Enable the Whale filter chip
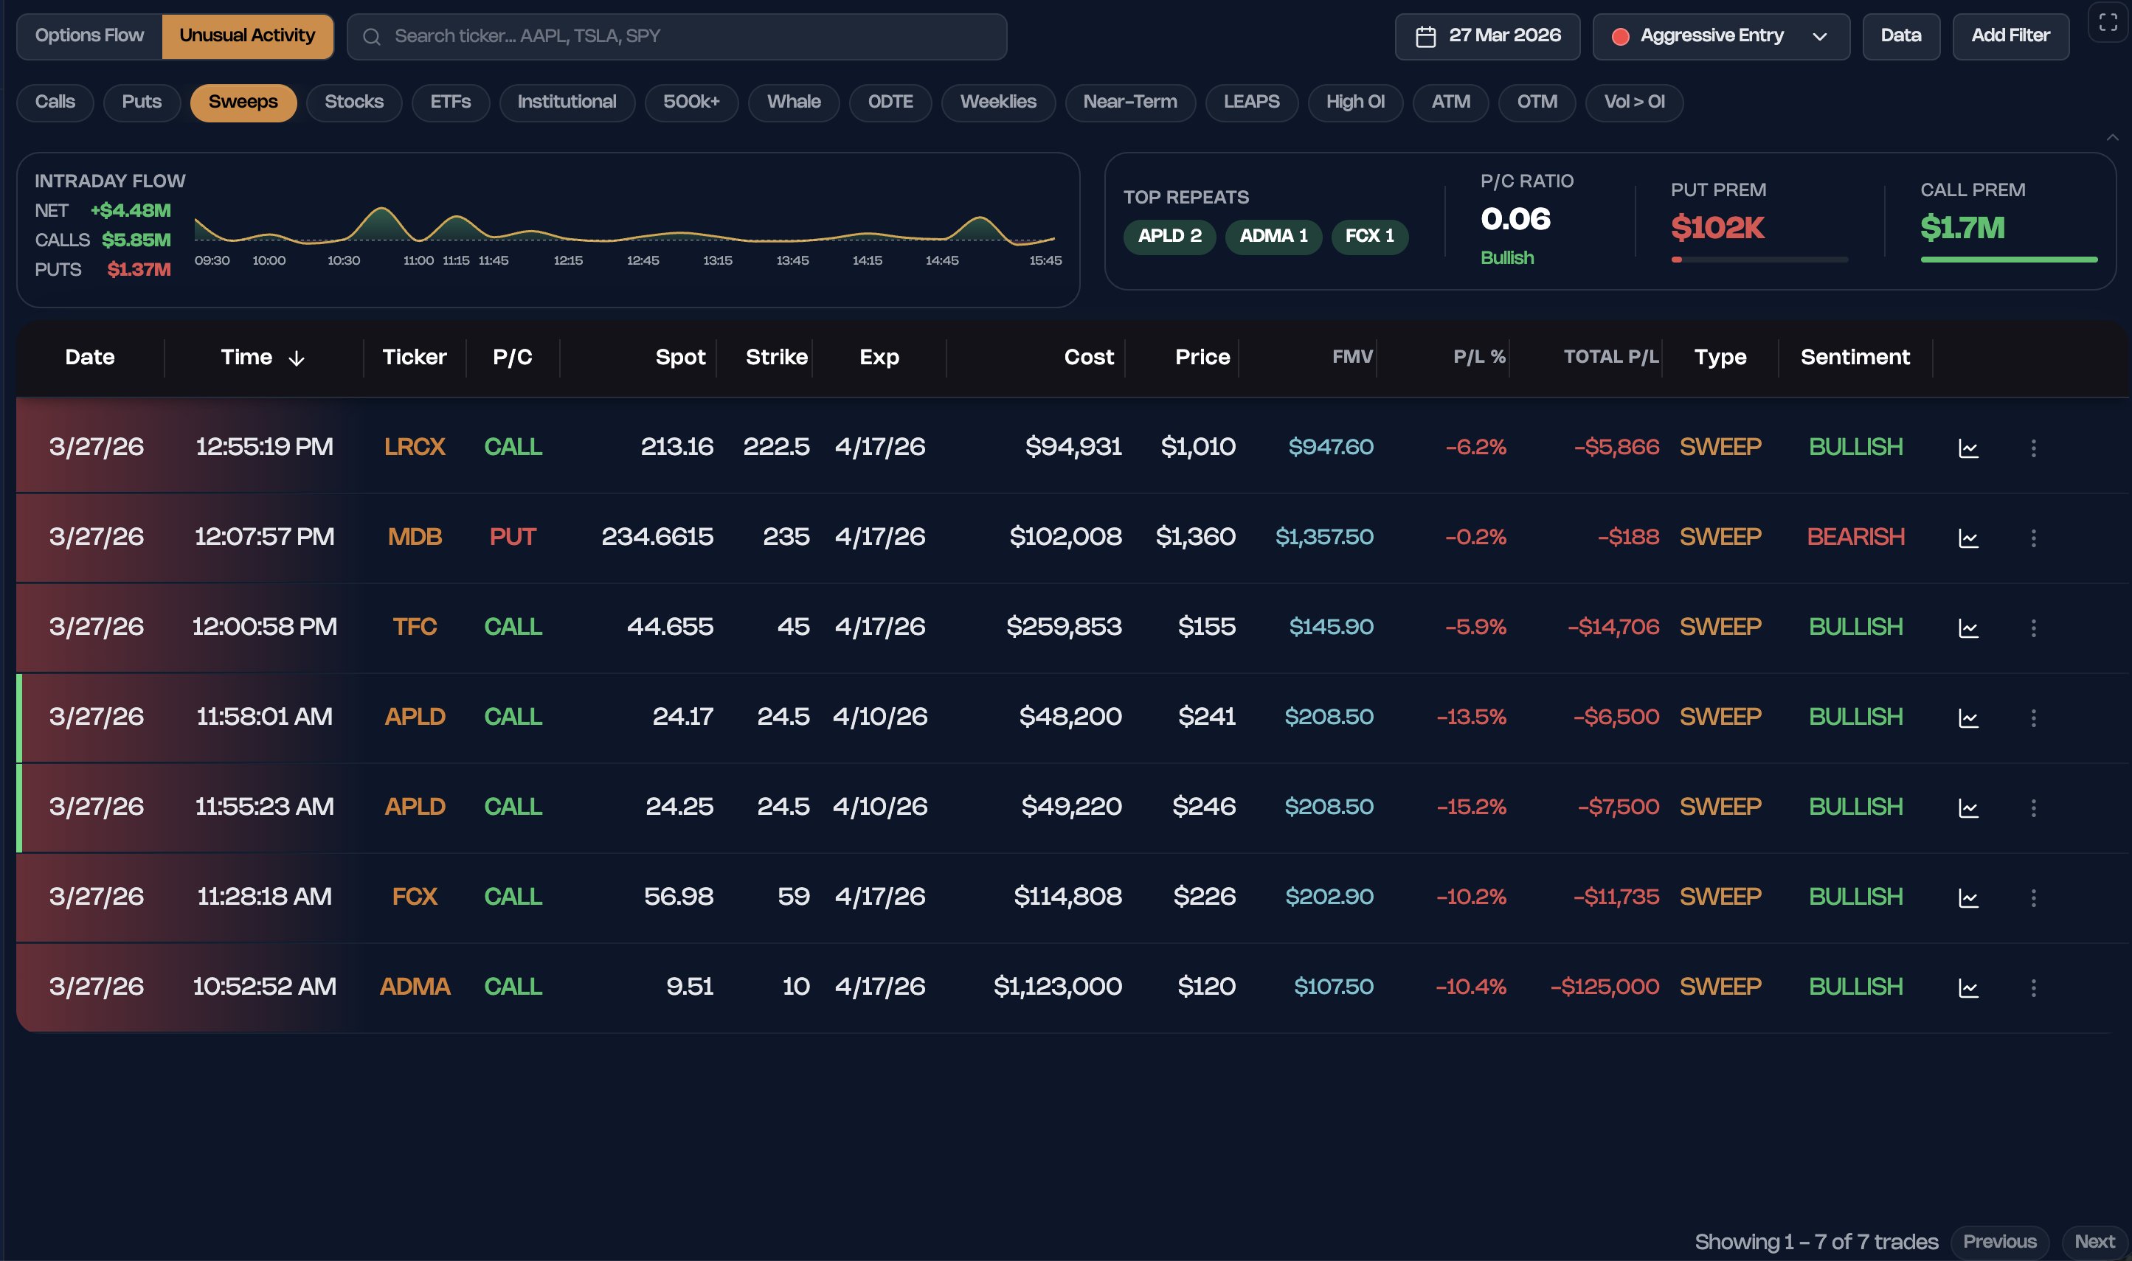Image resolution: width=2132 pixels, height=1261 pixels. (x=793, y=102)
